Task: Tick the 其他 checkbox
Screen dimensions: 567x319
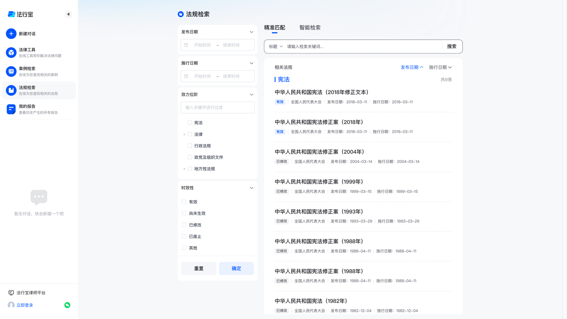Action: (x=184, y=248)
